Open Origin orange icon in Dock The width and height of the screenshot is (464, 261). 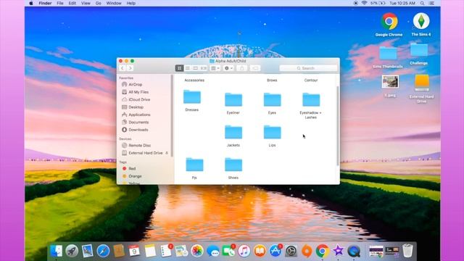[x=307, y=251]
